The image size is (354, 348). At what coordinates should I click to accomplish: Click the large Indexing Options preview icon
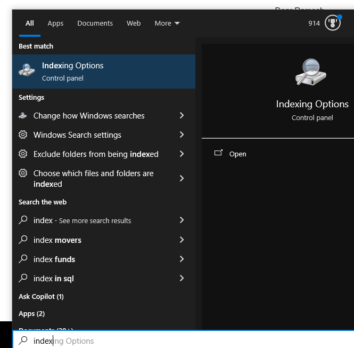pyautogui.click(x=311, y=72)
